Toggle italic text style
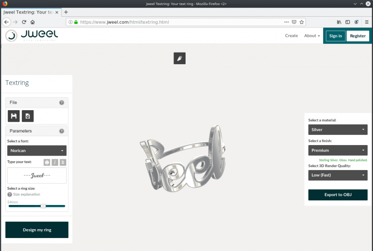The width and height of the screenshot is (373, 251). point(55,162)
